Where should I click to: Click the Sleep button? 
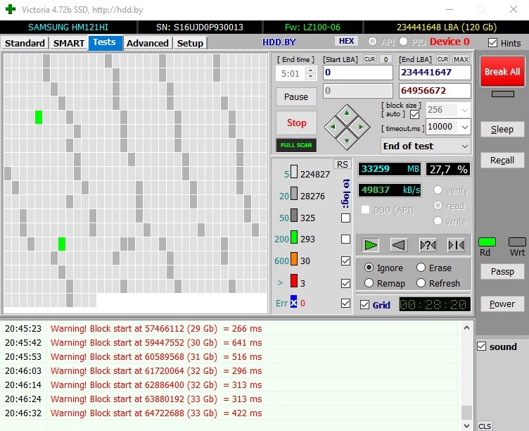coord(502,130)
